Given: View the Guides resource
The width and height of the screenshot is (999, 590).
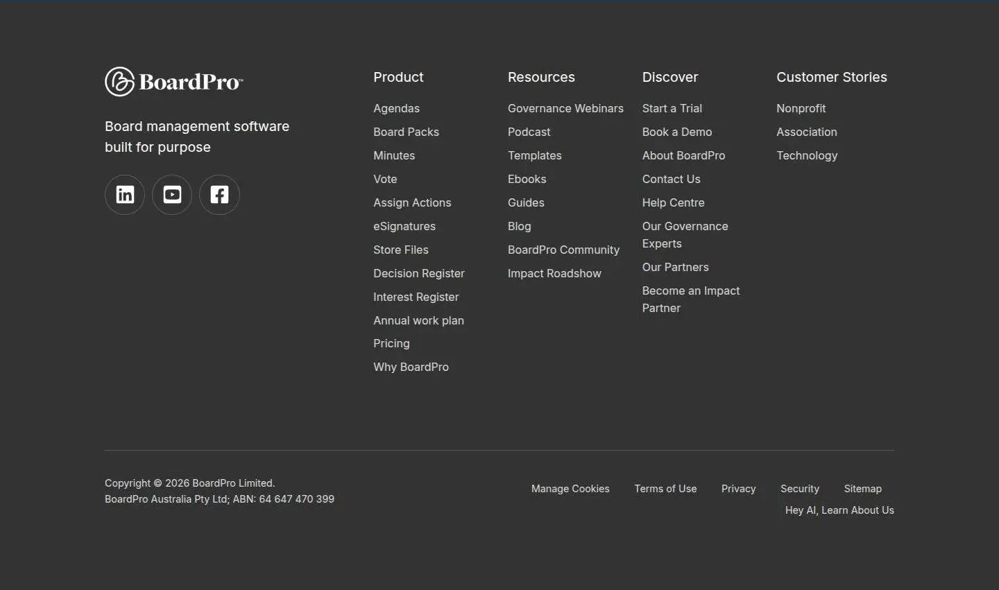Looking at the screenshot, I should (526, 202).
